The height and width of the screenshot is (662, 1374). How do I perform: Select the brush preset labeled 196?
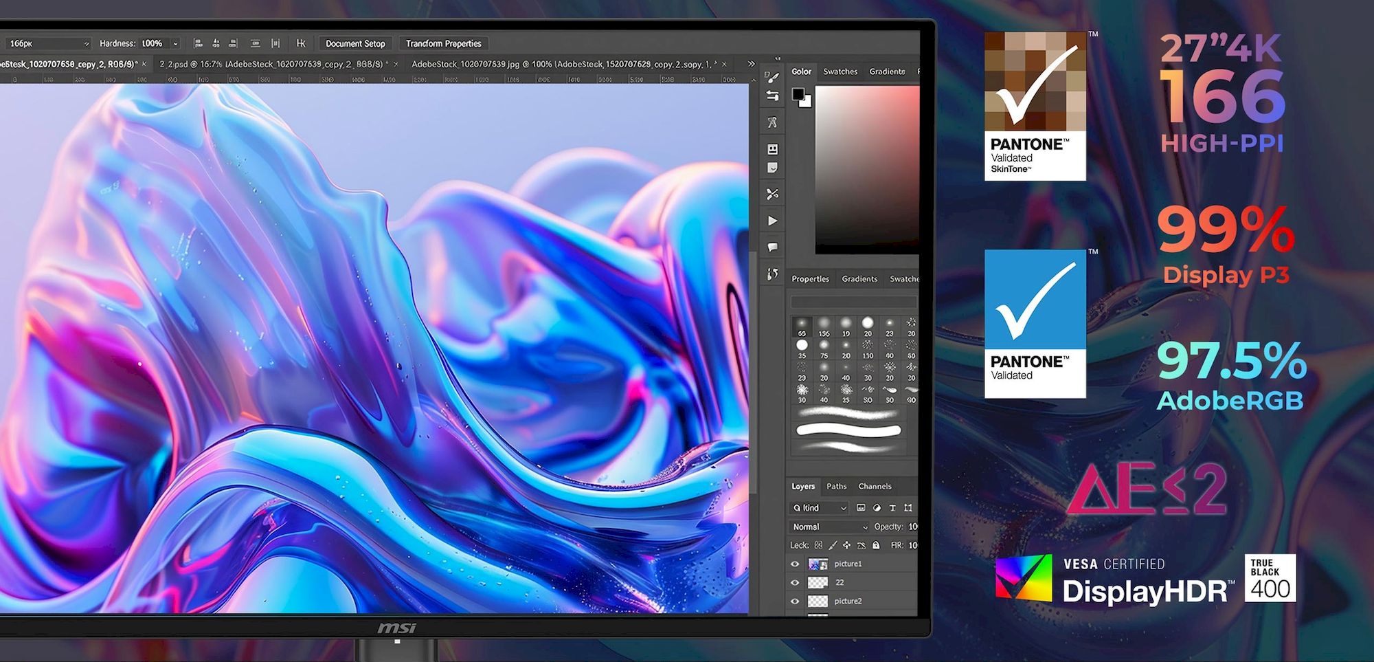[x=824, y=326]
